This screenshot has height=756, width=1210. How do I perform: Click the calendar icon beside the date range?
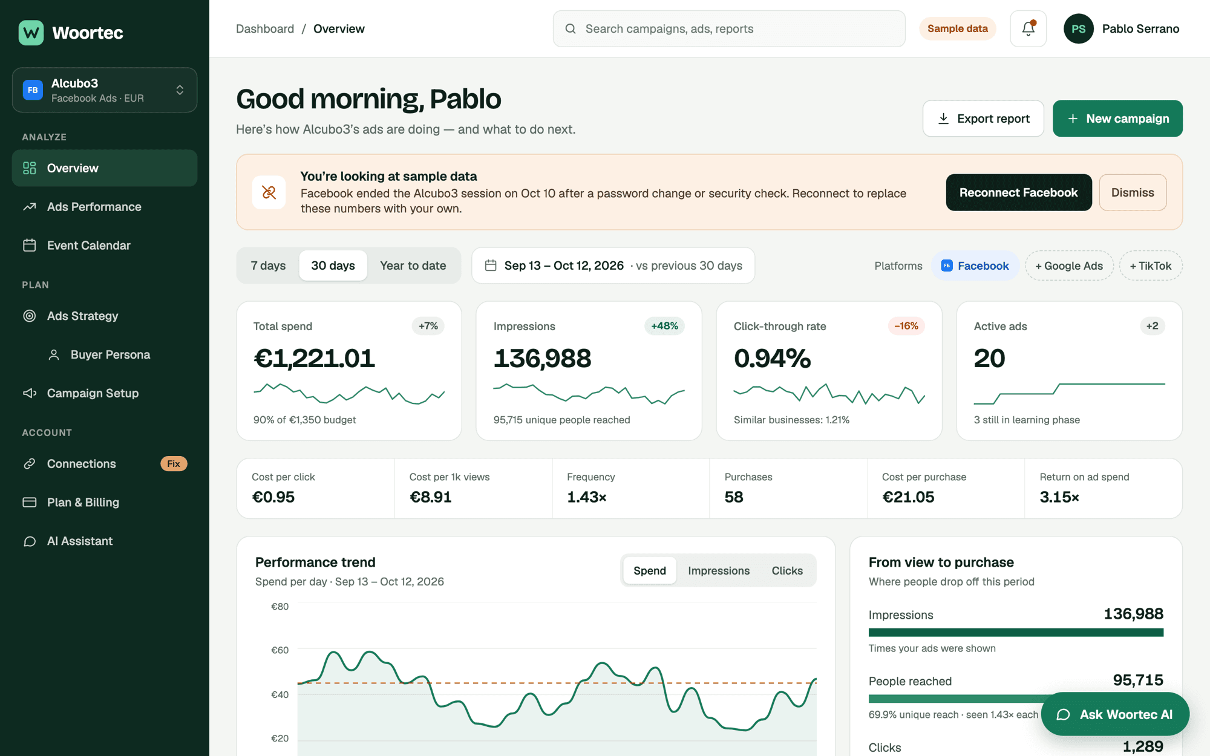[491, 266]
